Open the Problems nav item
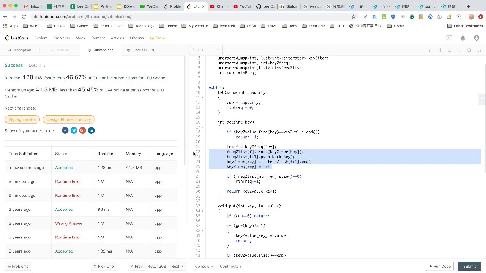The image size is (486, 273). pos(62,38)
